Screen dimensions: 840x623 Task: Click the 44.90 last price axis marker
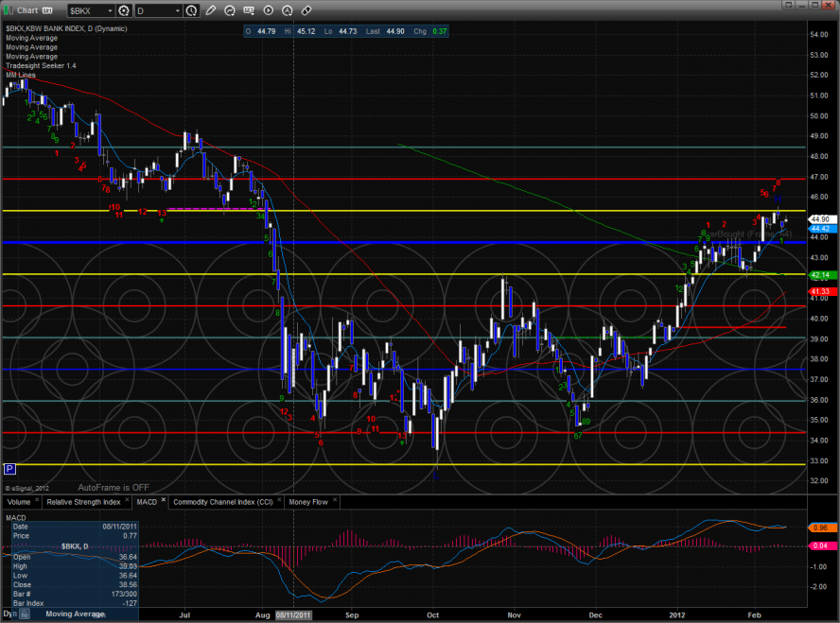coord(820,219)
